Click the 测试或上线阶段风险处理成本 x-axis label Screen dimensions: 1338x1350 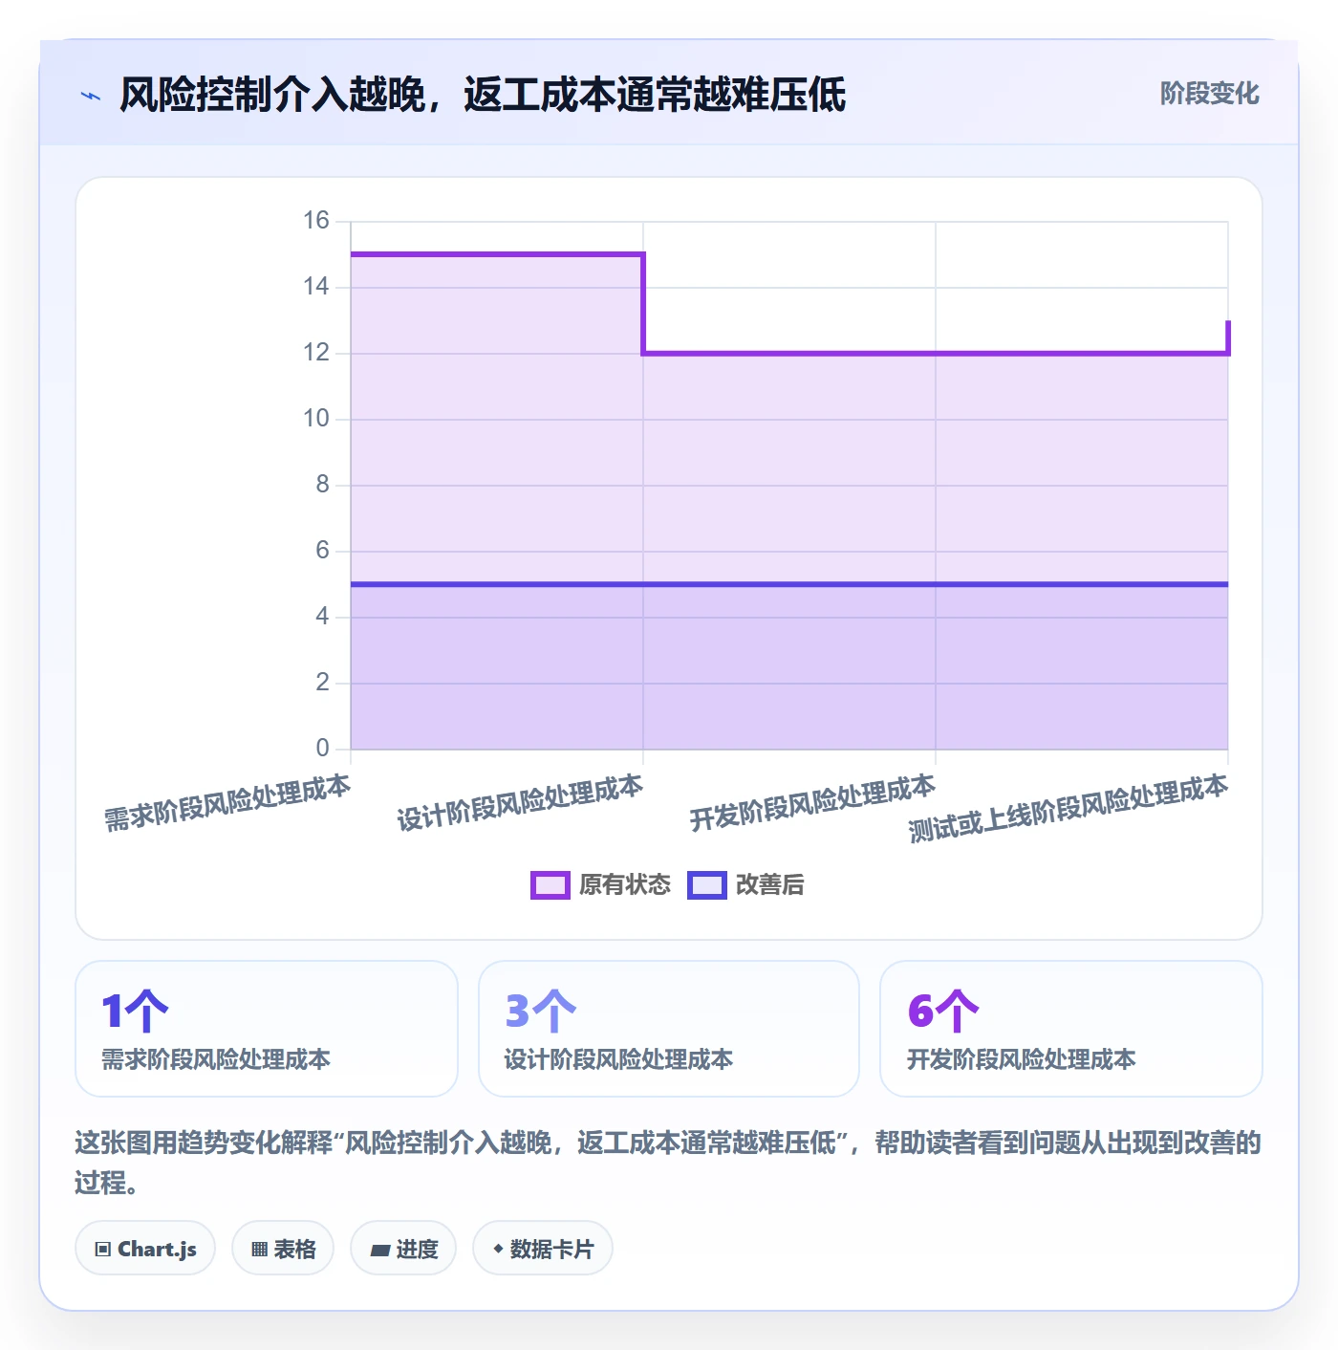pos(1068,809)
